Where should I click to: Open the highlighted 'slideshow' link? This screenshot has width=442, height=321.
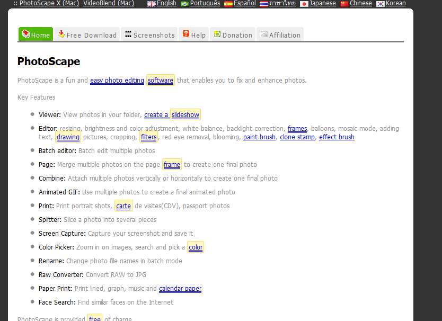pyautogui.click(x=185, y=115)
